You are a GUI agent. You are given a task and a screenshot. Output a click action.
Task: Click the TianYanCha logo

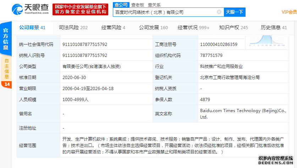pyautogui.click(x=30, y=9)
